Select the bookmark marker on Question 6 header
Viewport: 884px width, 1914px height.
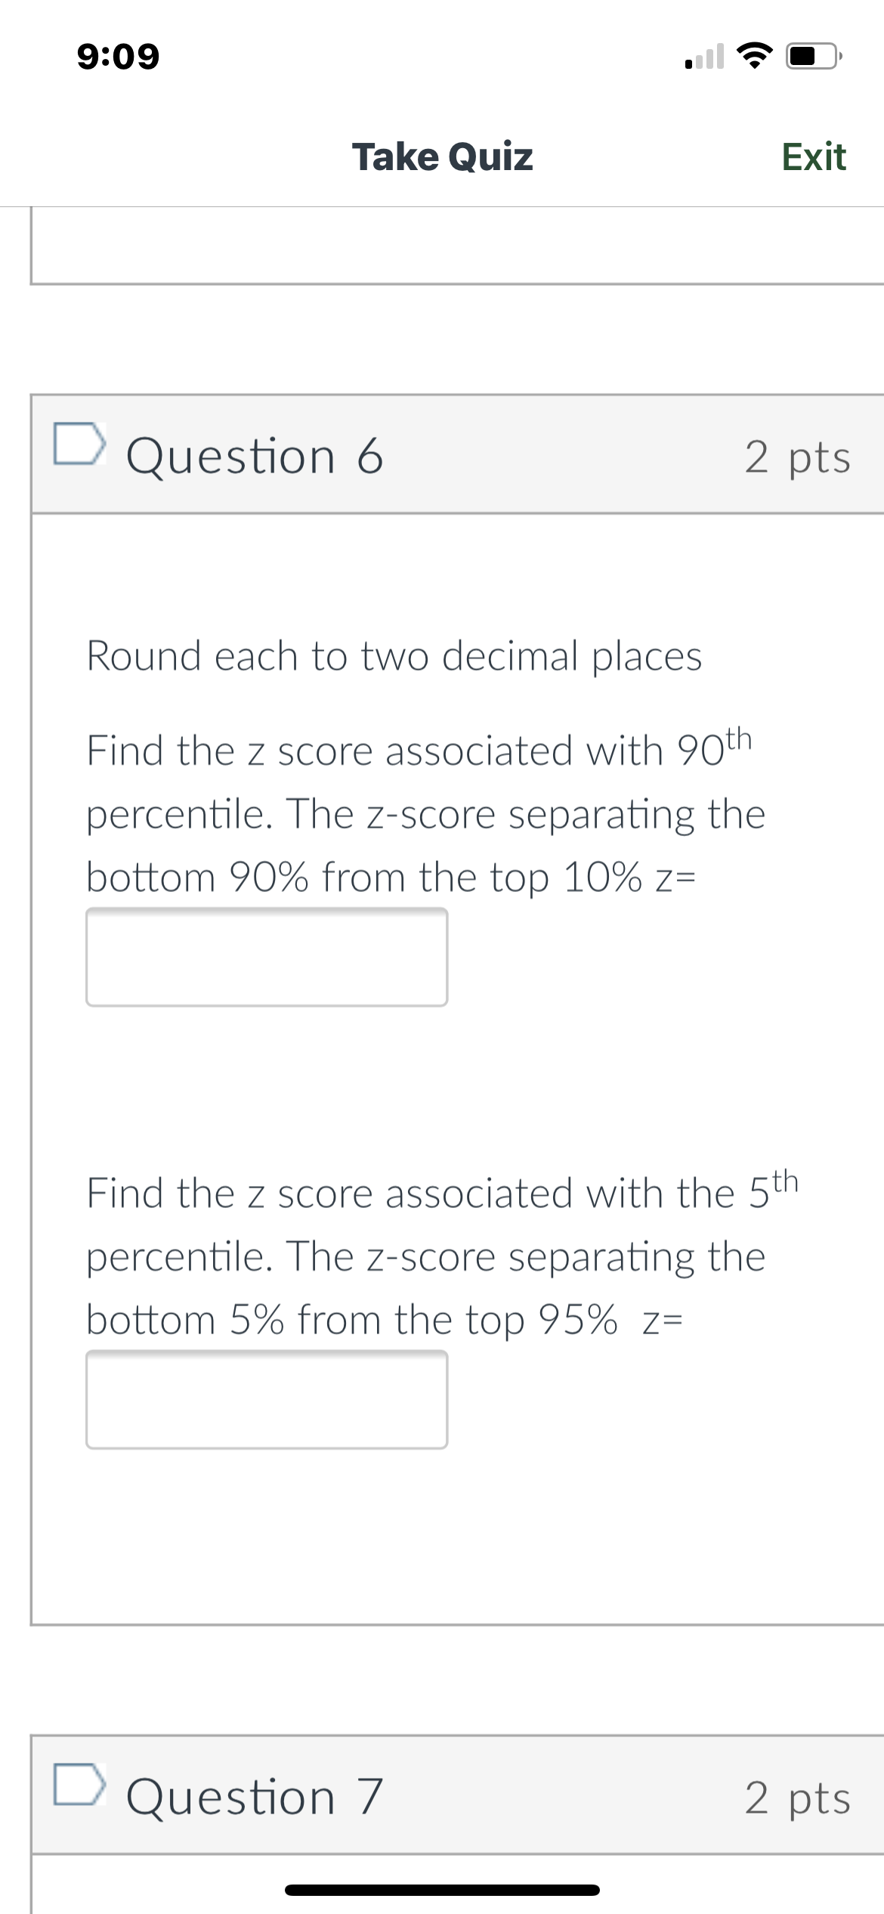click(x=78, y=445)
